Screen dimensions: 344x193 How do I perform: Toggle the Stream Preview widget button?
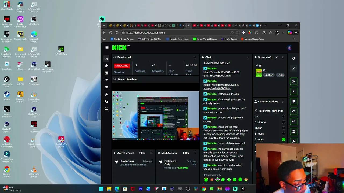[293, 81]
